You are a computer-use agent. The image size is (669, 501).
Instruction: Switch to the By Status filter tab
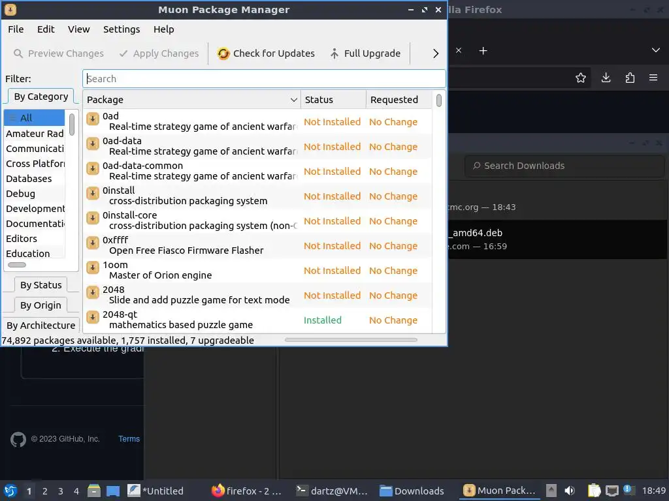coord(41,285)
